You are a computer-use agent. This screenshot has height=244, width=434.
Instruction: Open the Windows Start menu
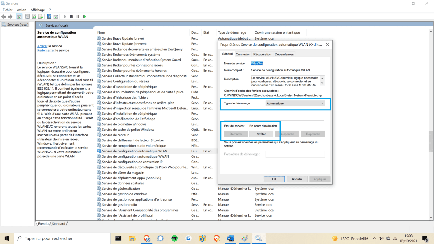point(7,238)
